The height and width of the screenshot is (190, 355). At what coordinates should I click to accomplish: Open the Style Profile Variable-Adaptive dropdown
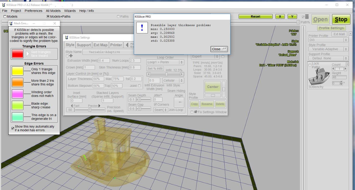[x=328, y=49]
